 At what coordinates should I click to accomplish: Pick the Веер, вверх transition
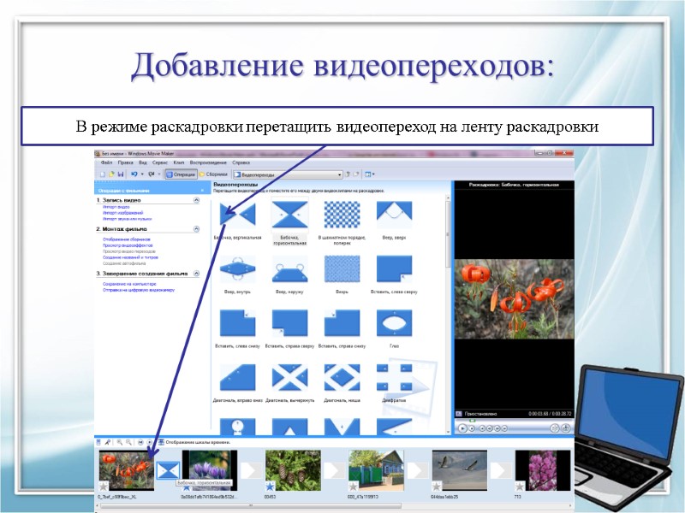(394, 215)
